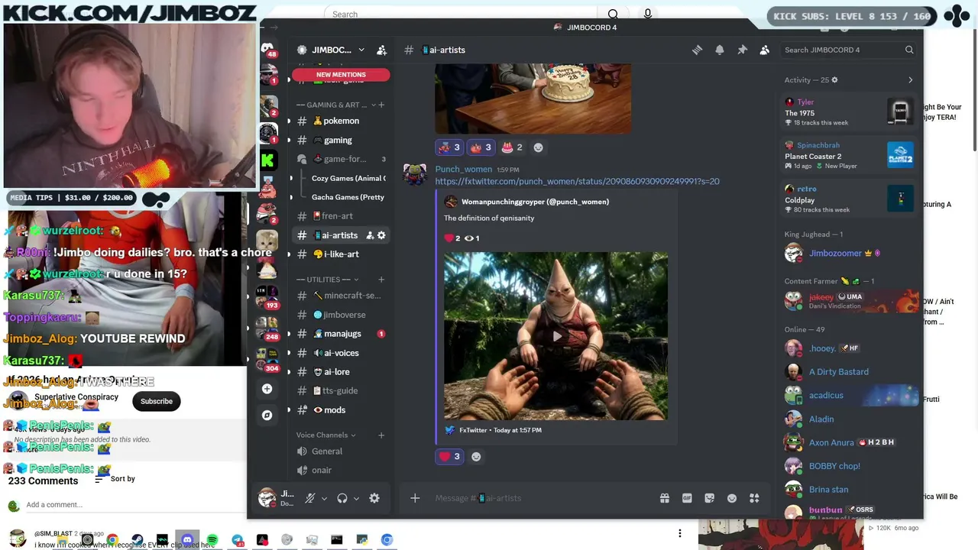Create a new voice channel
This screenshot has width=978, height=550.
(x=381, y=435)
